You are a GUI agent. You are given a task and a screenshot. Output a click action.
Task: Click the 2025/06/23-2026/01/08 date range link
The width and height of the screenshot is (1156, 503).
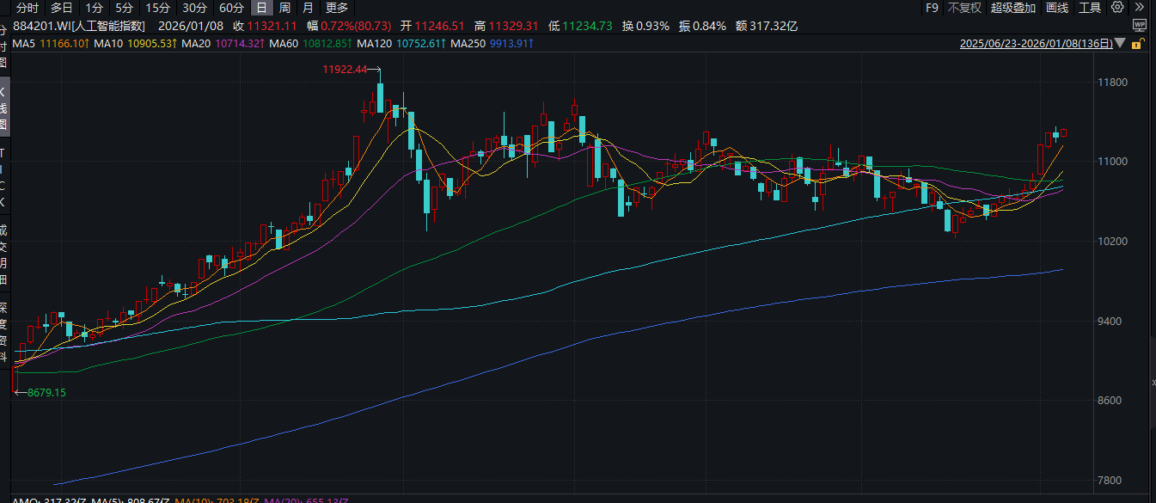point(1036,43)
